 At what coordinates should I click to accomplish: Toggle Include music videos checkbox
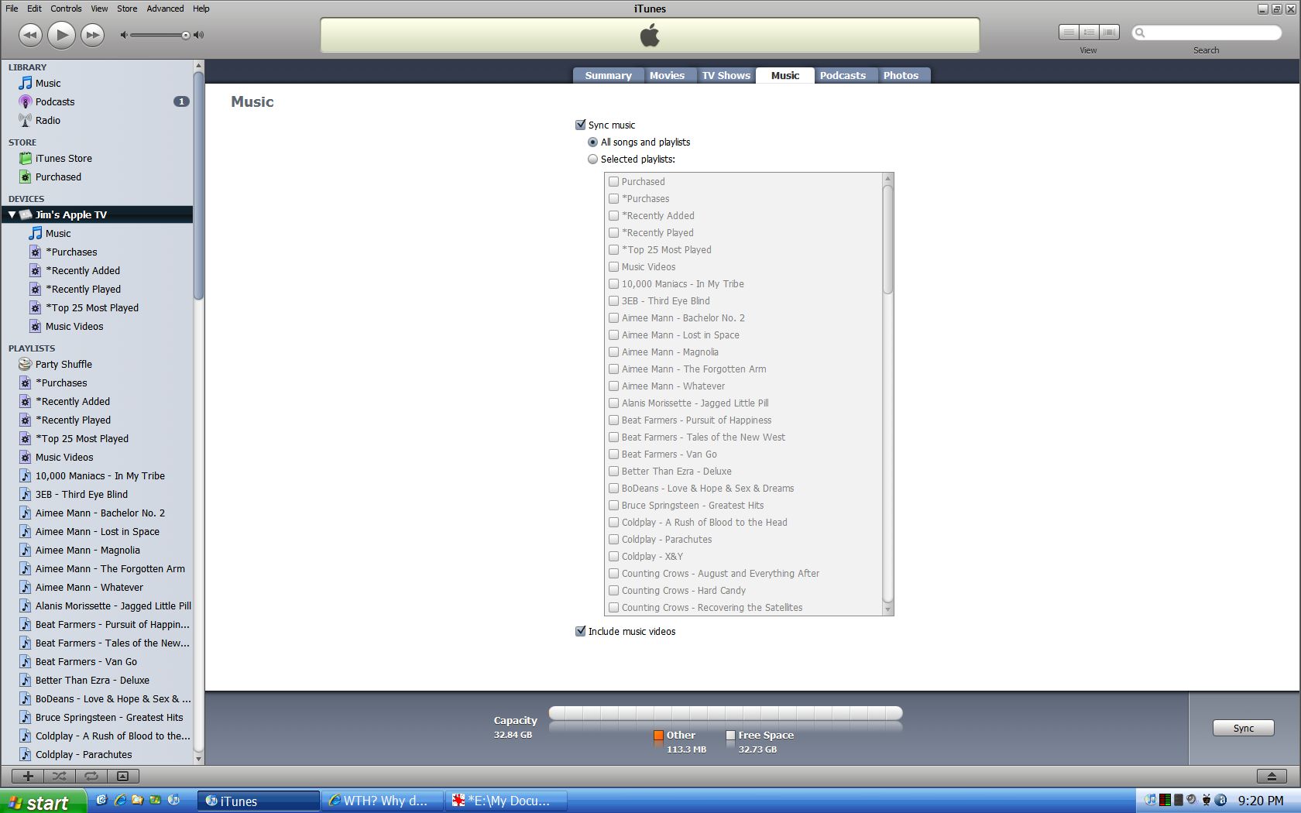[581, 631]
